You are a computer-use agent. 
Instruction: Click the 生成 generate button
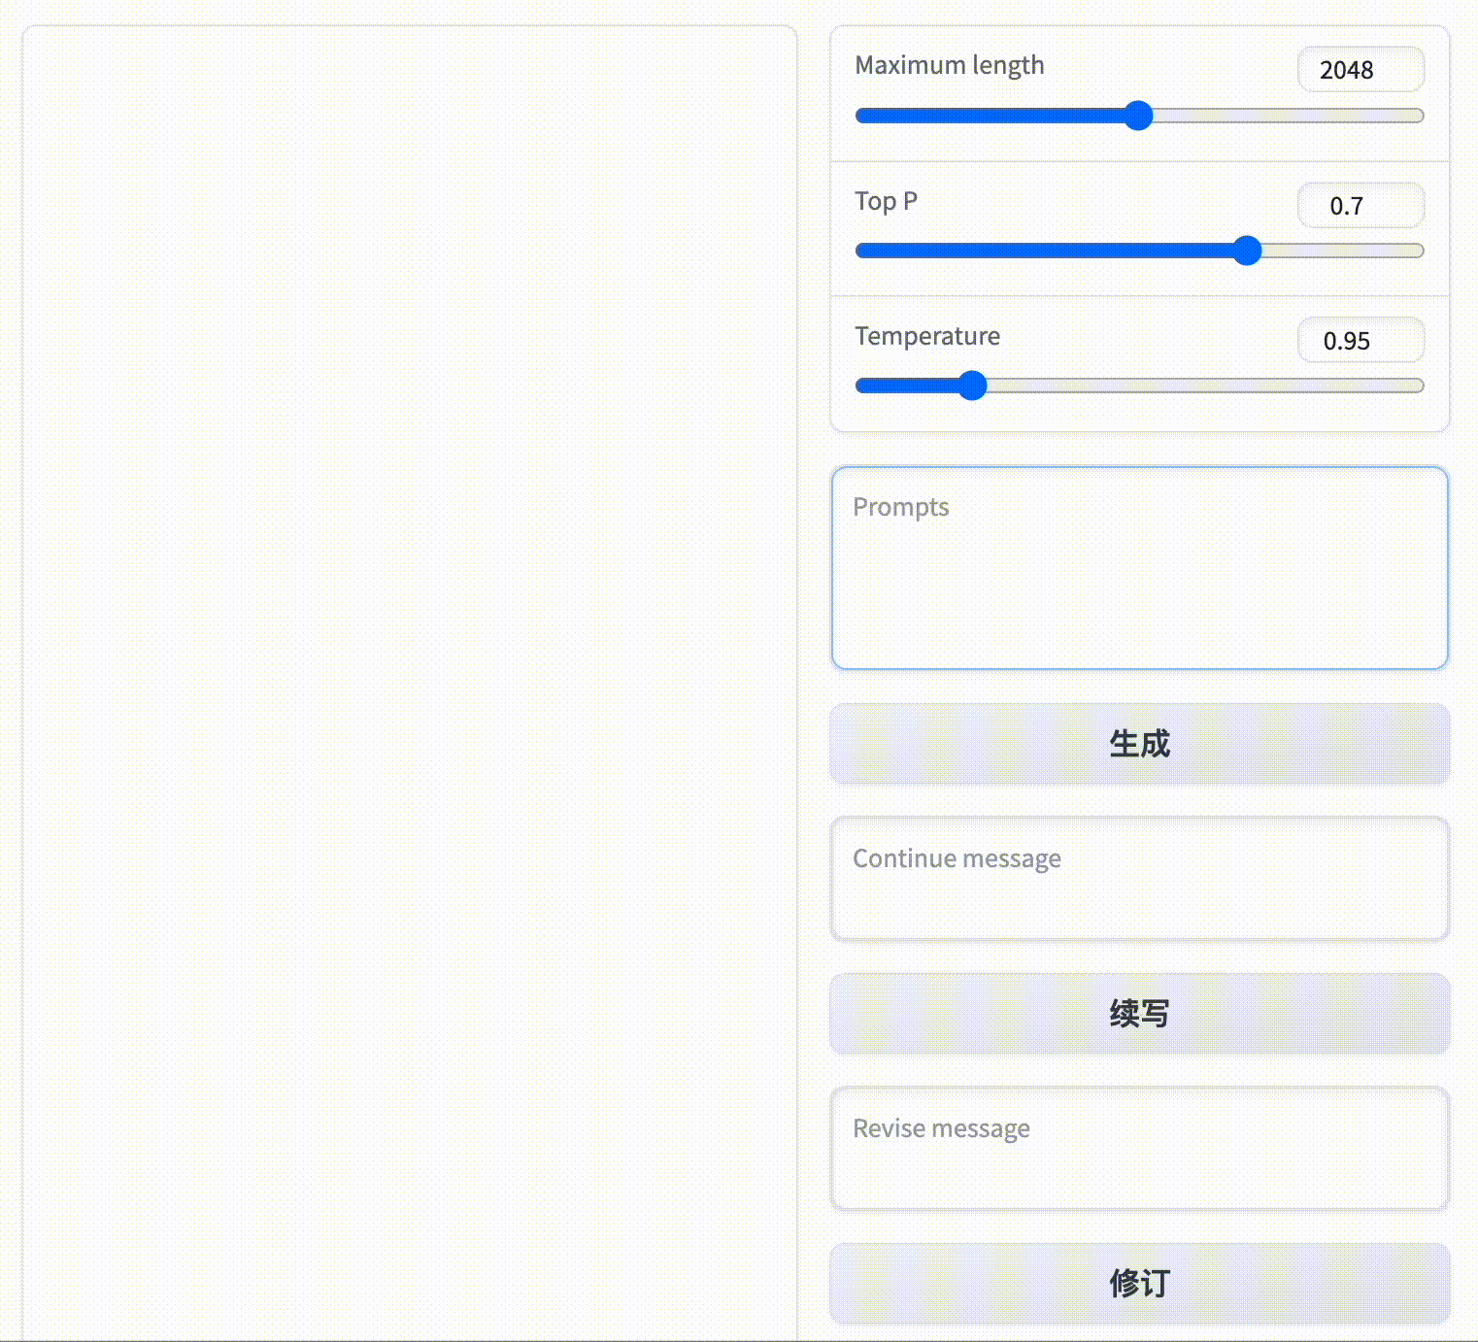click(1140, 744)
